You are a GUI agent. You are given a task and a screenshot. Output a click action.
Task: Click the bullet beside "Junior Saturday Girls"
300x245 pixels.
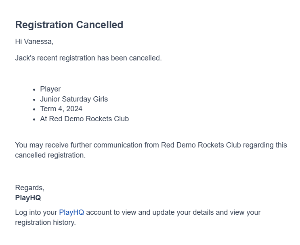(34, 99)
